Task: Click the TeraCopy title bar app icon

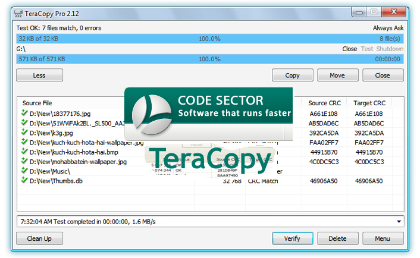Action: point(18,14)
